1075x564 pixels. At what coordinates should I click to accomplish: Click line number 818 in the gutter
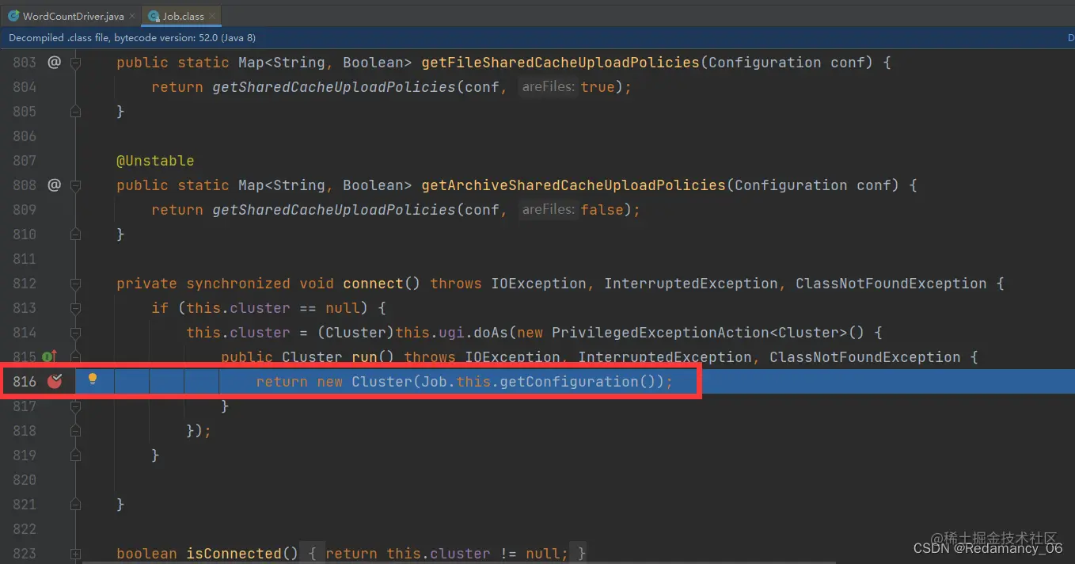point(25,431)
